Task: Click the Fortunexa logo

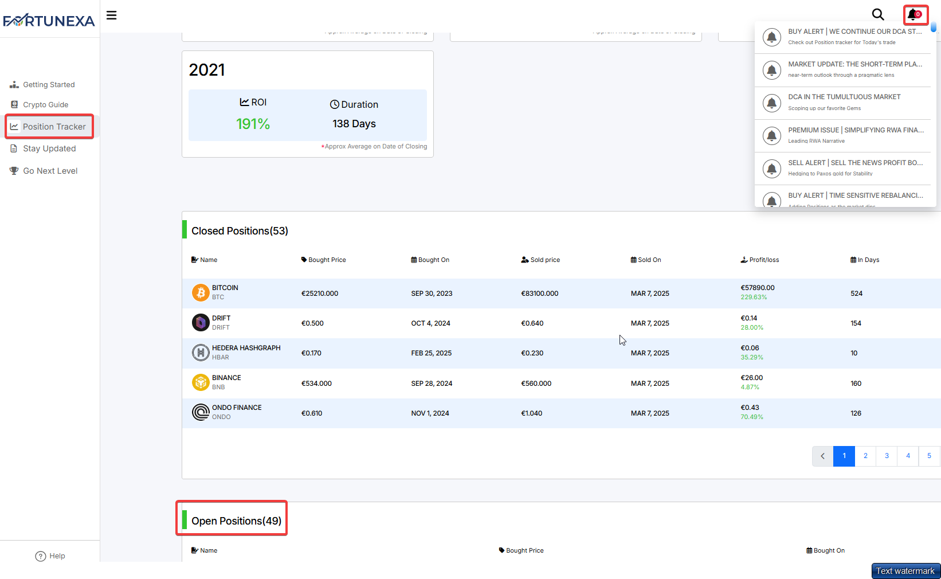Action: coord(49,21)
